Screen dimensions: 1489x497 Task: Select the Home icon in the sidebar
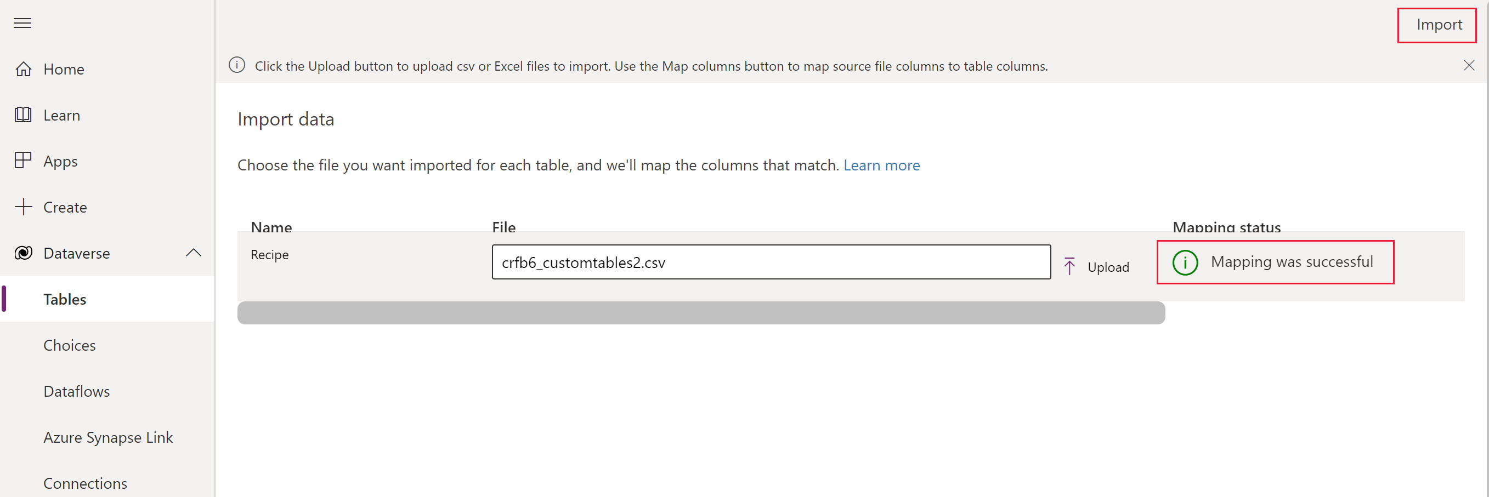23,68
